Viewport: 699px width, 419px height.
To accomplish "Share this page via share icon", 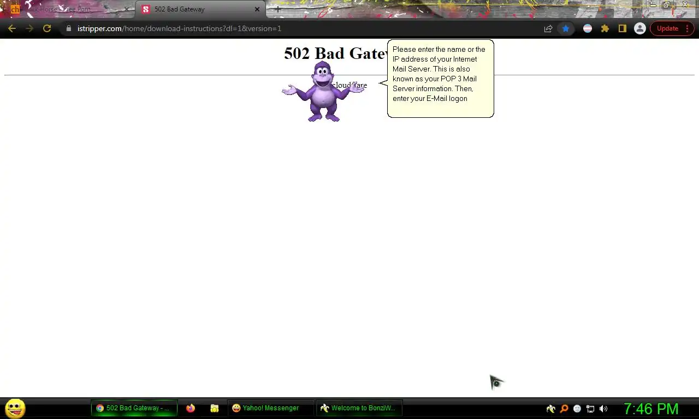I will point(548,28).
